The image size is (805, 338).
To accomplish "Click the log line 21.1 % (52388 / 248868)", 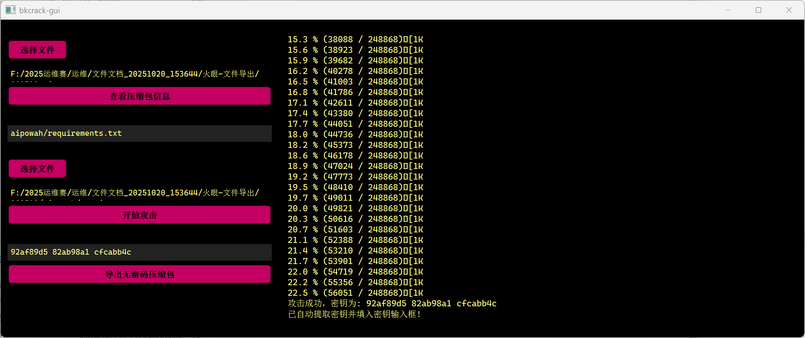I will (x=355, y=240).
